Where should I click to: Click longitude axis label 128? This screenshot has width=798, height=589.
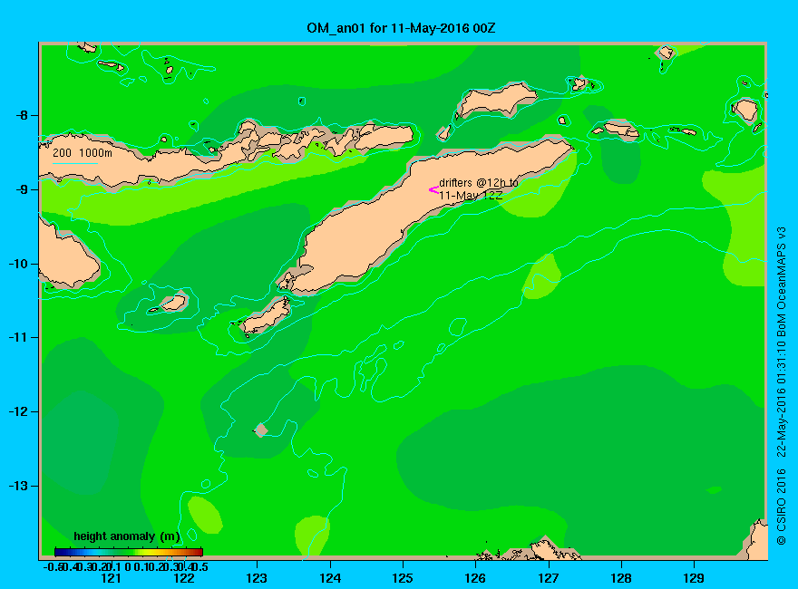click(621, 578)
